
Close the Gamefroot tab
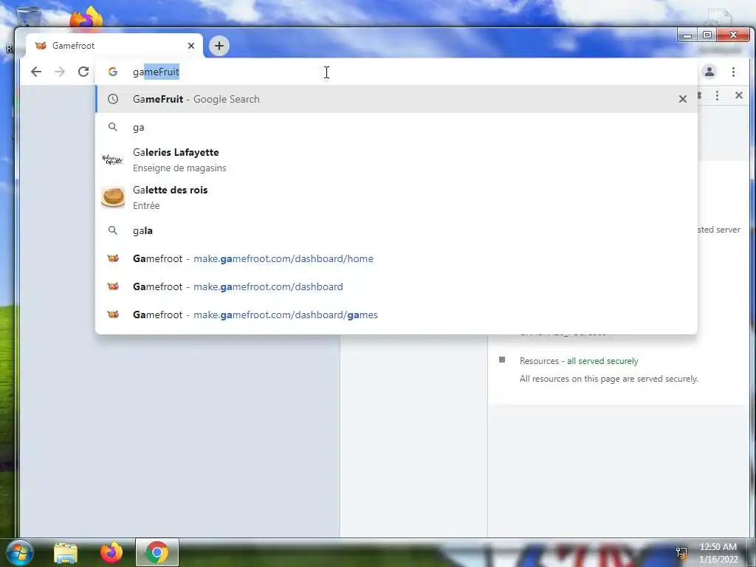point(191,46)
